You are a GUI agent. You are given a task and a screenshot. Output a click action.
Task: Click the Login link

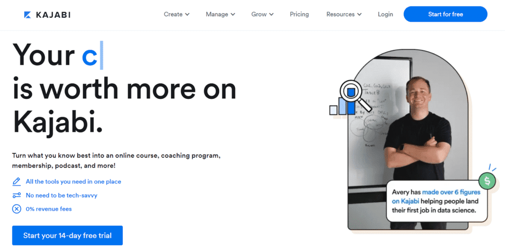coord(386,14)
